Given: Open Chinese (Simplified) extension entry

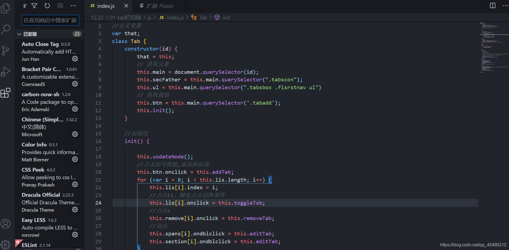Looking at the screenshot, I should (50, 127).
